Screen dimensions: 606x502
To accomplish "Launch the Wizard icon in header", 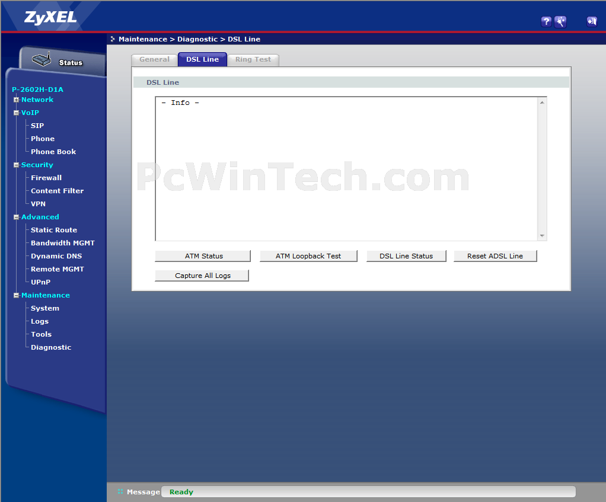I will coord(560,21).
